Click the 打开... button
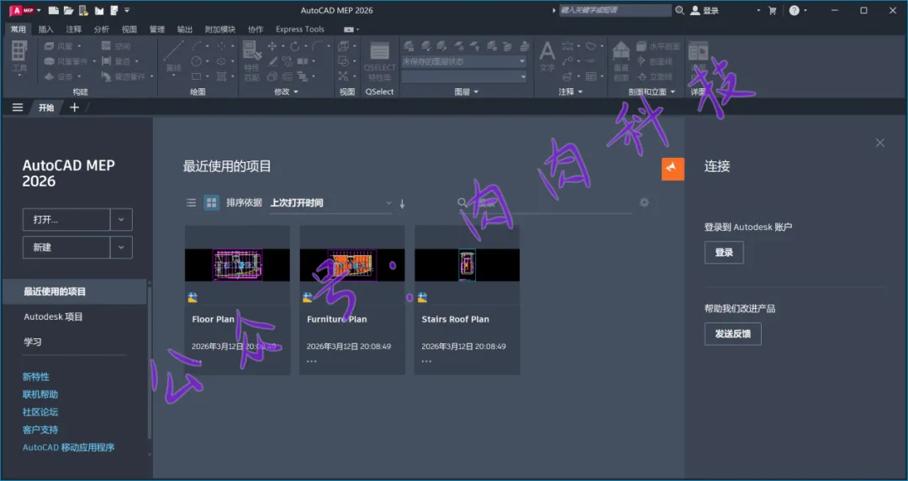 [x=66, y=220]
